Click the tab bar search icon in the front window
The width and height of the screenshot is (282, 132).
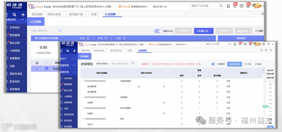tap(261, 51)
